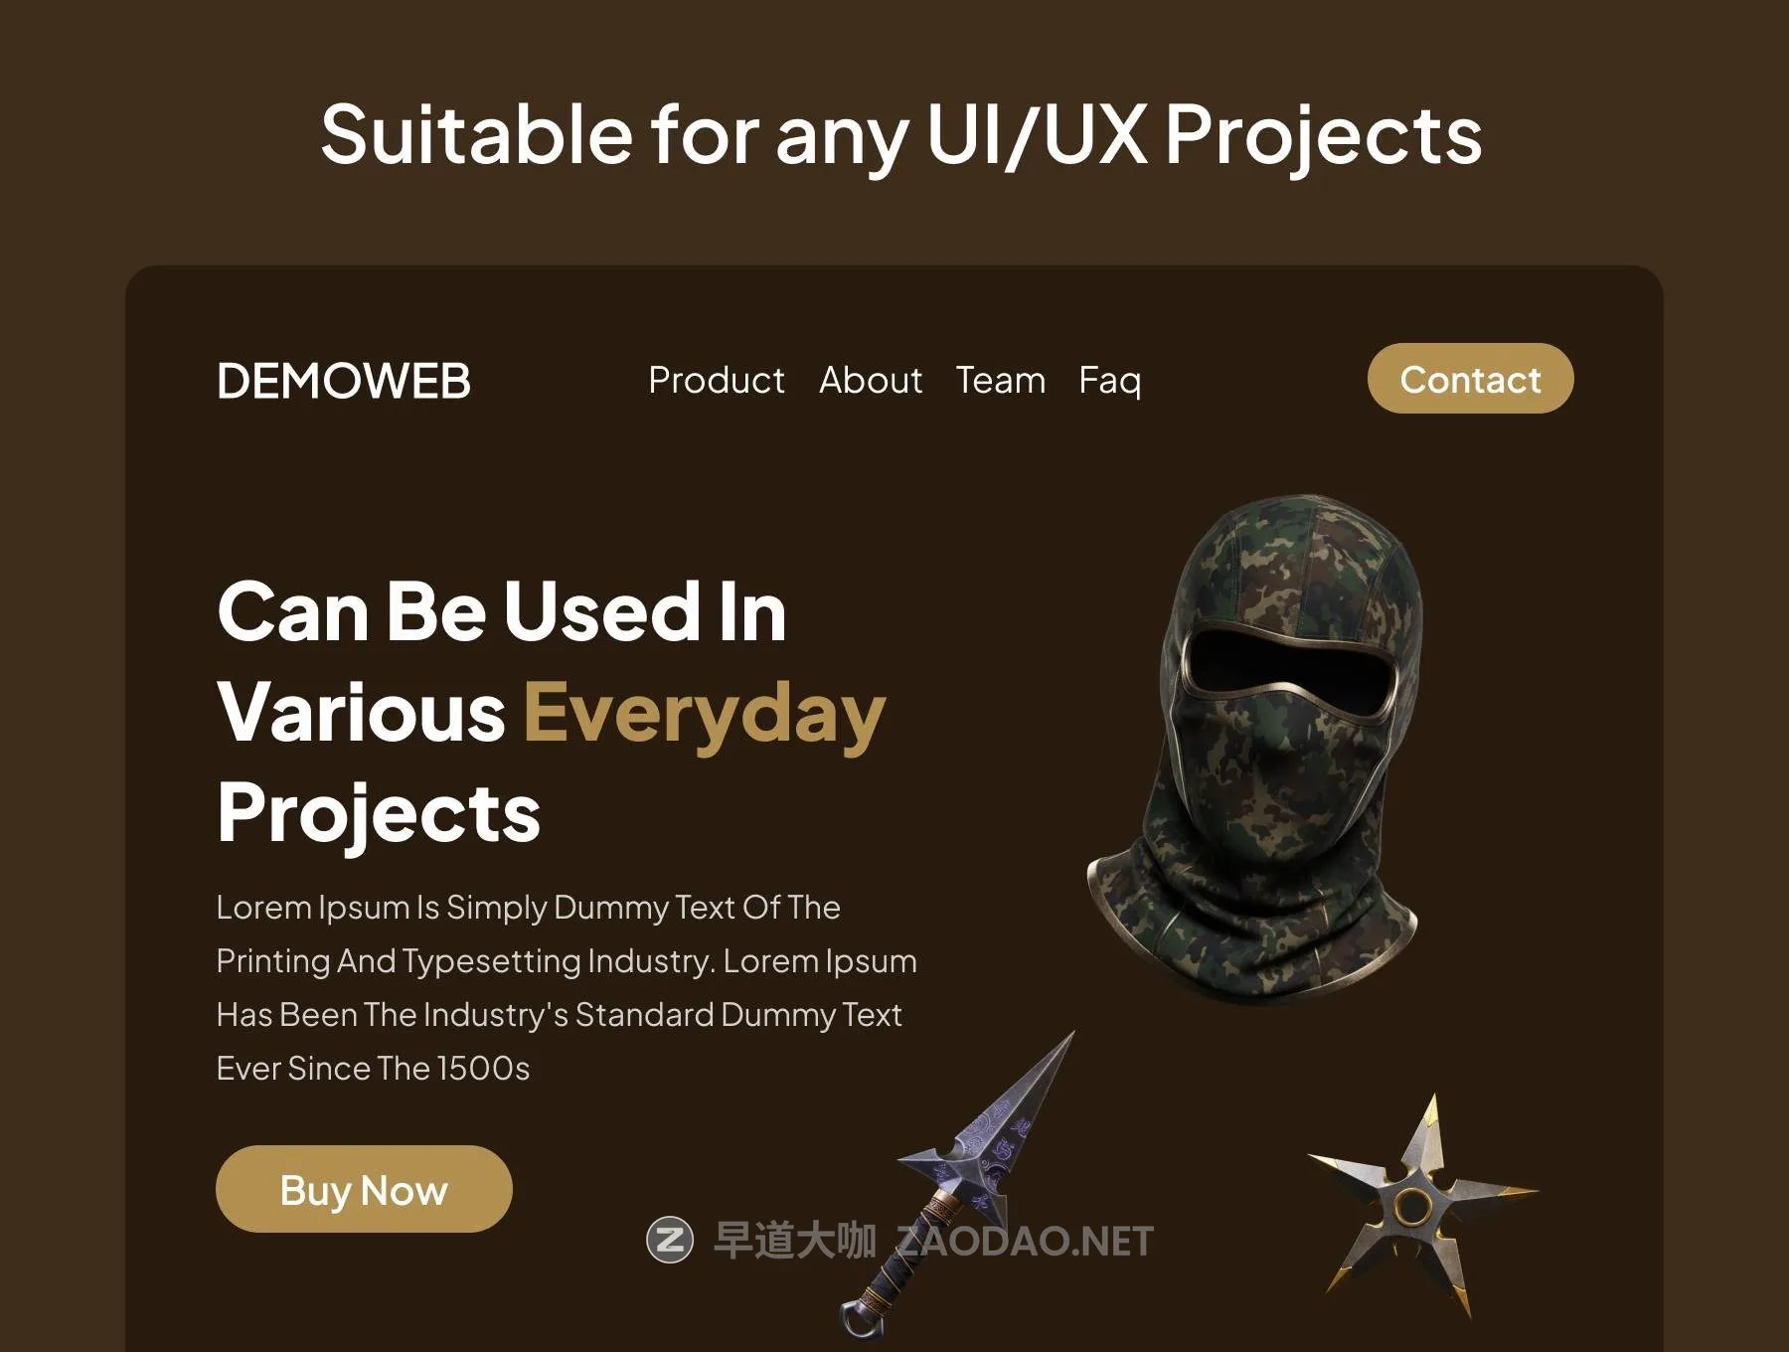Click the Buy Now button
This screenshot has height=1352, width=1789.
coord(364,1189)
